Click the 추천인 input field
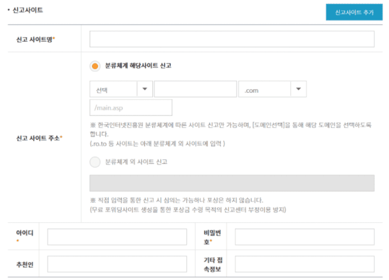 117,264
